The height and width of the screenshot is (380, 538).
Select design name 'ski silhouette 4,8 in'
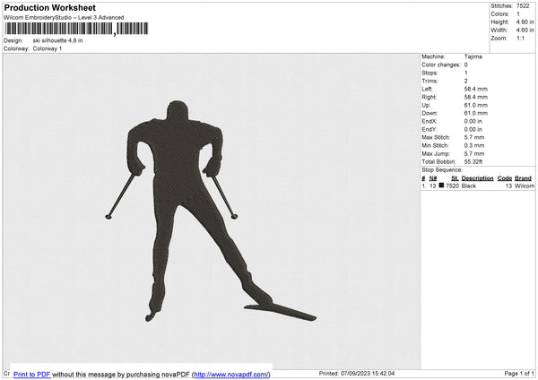57,40
